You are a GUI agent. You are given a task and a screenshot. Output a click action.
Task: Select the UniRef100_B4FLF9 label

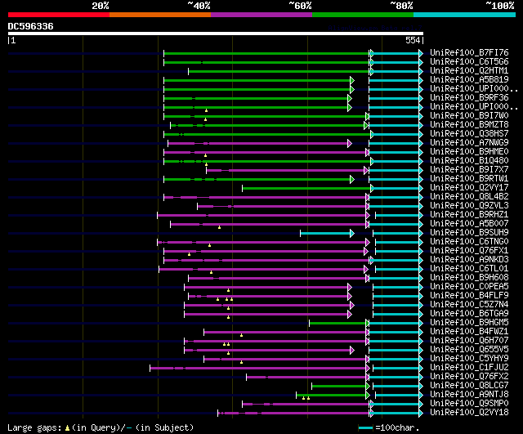pos(469,296)
